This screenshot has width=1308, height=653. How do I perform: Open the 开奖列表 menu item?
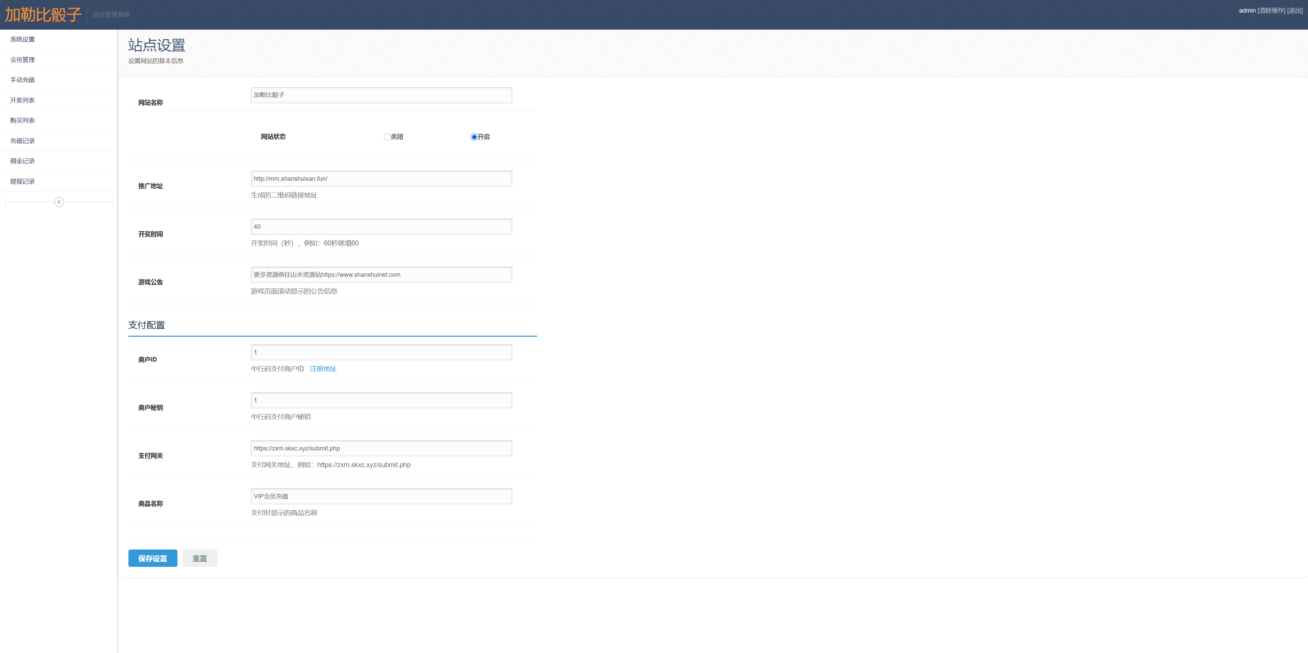tap(22, 100)
